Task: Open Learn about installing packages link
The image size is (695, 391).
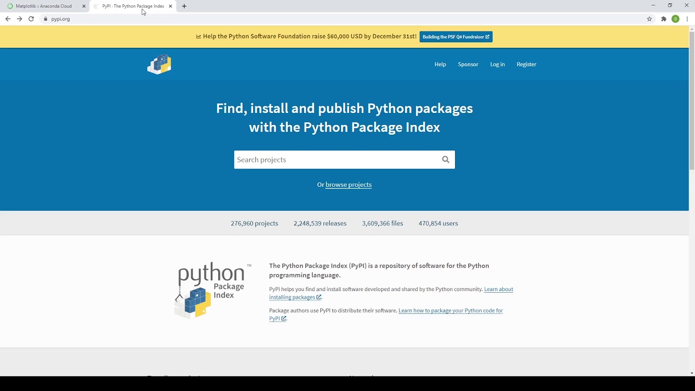Action: pyautogui.click(x=391, y=293)
